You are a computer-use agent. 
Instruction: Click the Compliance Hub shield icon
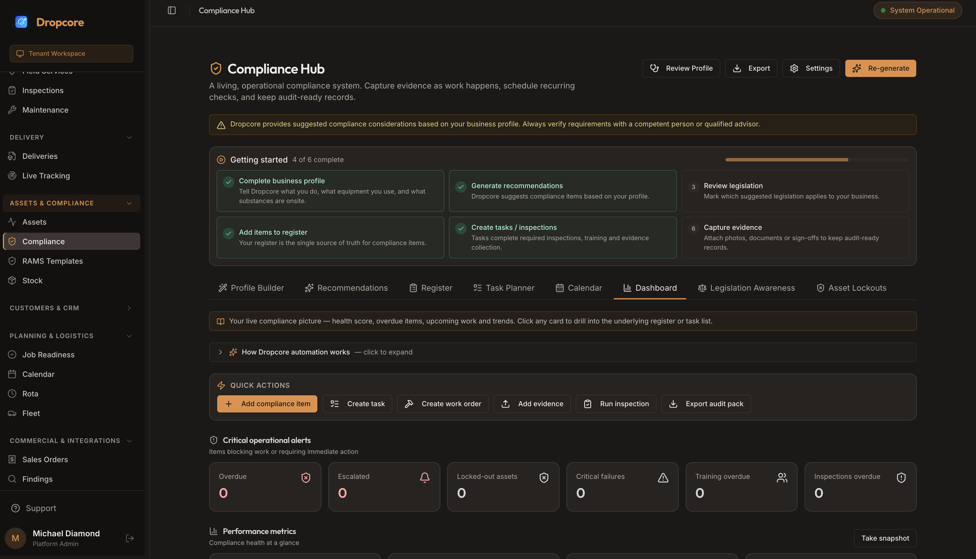[216, 68]
